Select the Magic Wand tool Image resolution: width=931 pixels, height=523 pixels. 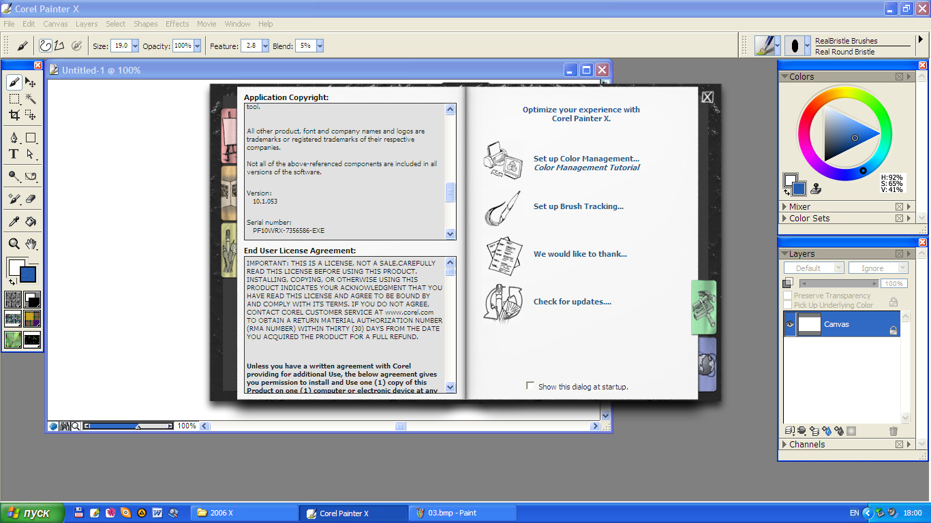click(x=31, y=99)
